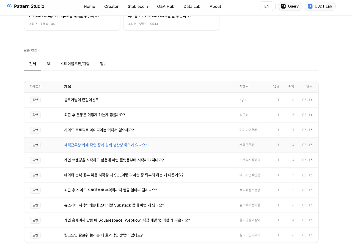Click the author name 브랜딩시작해요
Image resolution: width=352 pixels, height=250 pixels.
(x=250, y=160)
